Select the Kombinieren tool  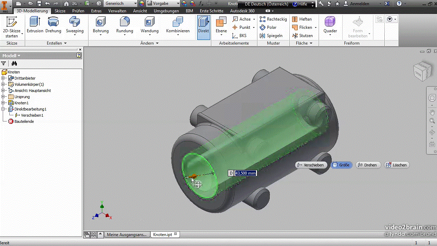(x=178, y=26)
